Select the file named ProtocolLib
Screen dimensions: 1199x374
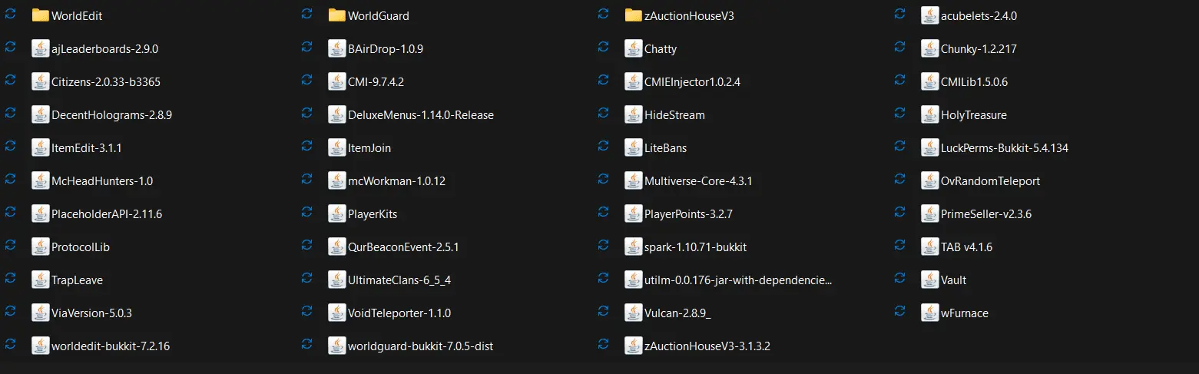[81, 247]
